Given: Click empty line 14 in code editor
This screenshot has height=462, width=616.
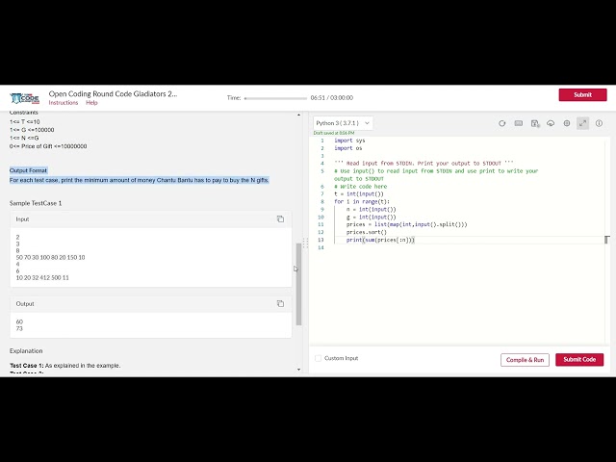Looking at the screenshot, I should pos(468,247).
